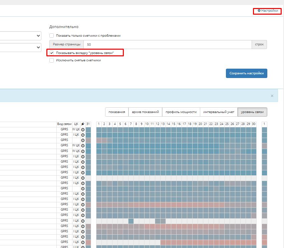Tick 'Исключить снятые счетчики' checkbox
Viewport: 284px width, 248px height.
click(51, 60)
